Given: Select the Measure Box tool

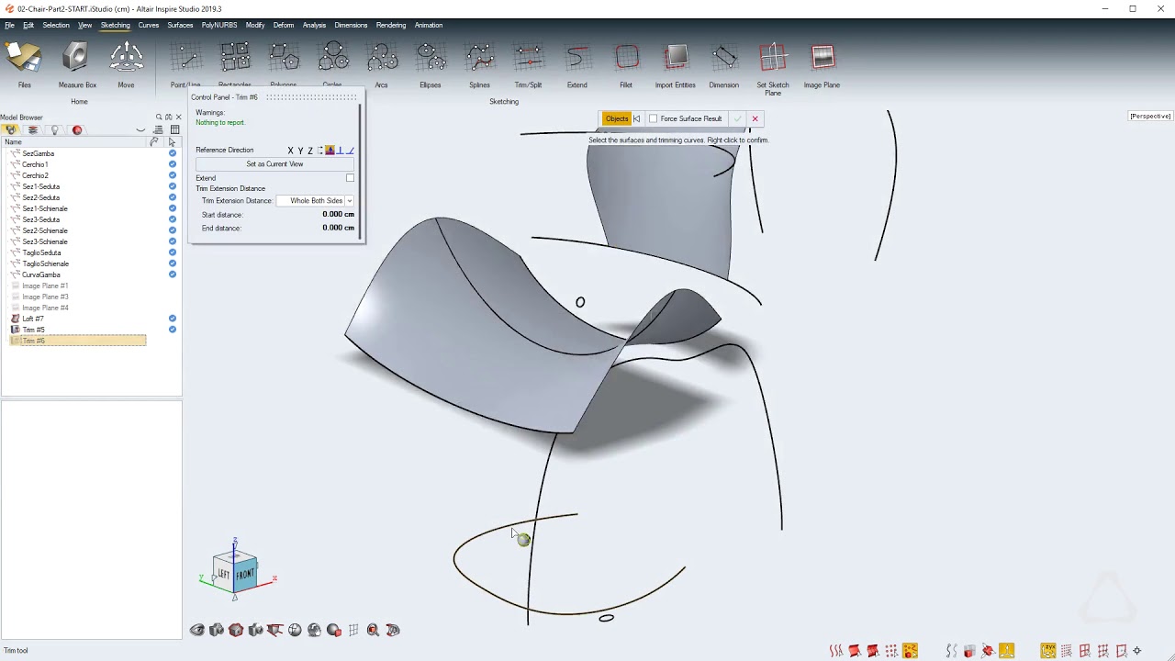Looking at the screenshot, I should coord(77,64).
